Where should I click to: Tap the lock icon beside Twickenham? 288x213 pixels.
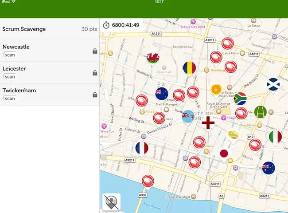click(x=95, y=95)
